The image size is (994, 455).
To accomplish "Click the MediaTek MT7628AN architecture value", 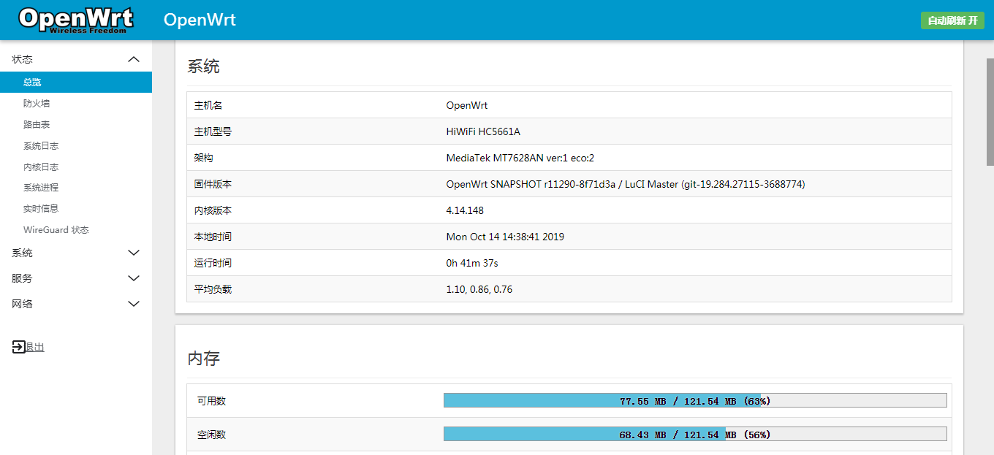I will [520, 158].
